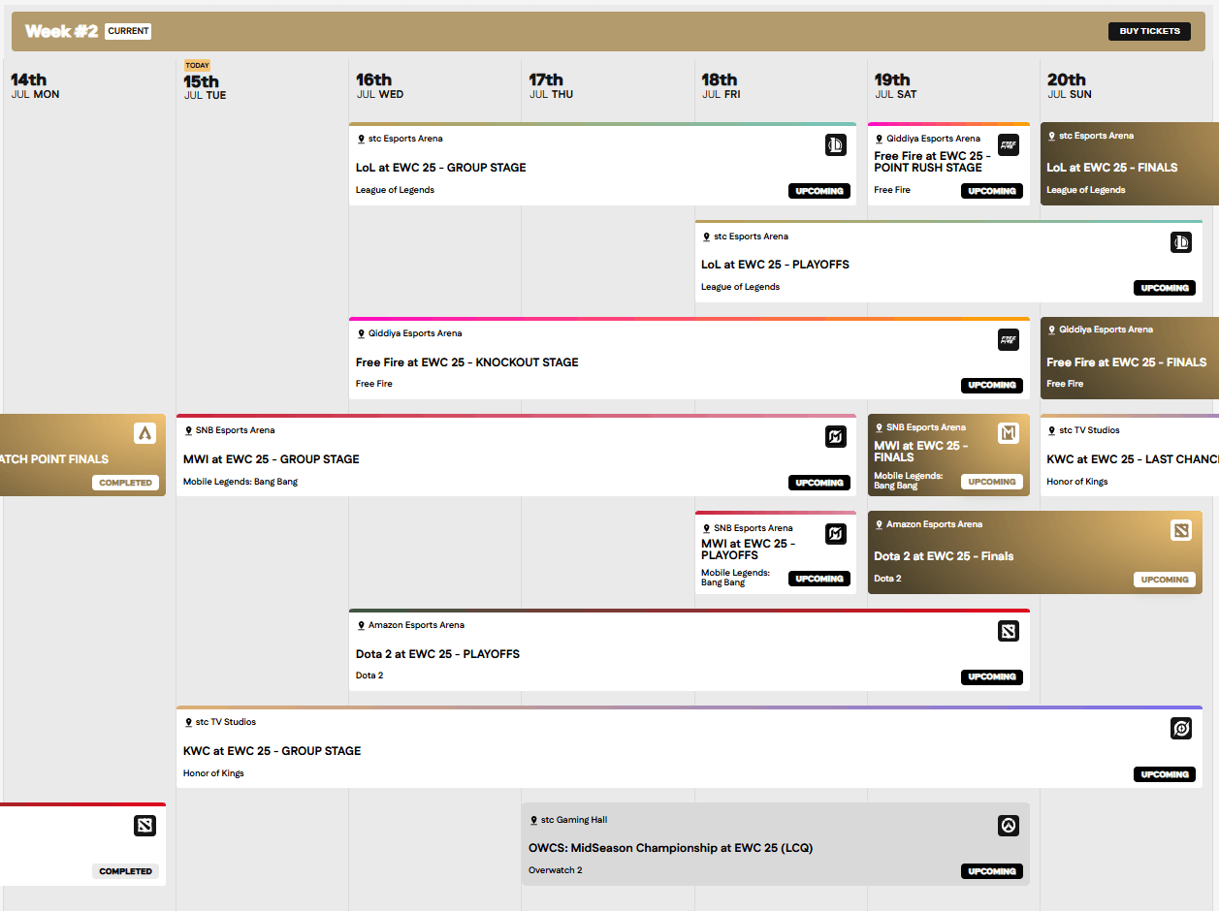
Task: Open the MWI at EWC 25 - GROUP STAGE title
Action: coord(272,459)
